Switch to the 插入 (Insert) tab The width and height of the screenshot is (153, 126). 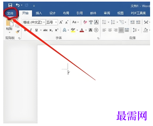[39, 13]
